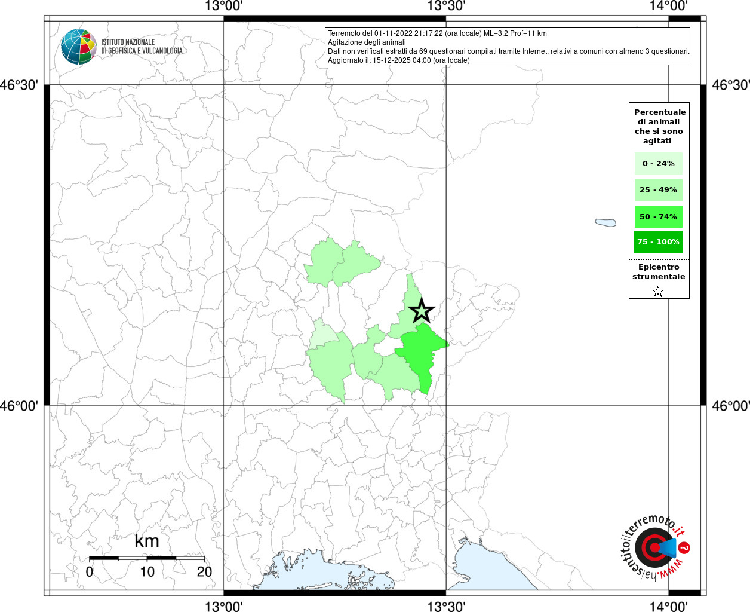Click the epicenter star on the map
750x612 pixels.
click(422, 310)
